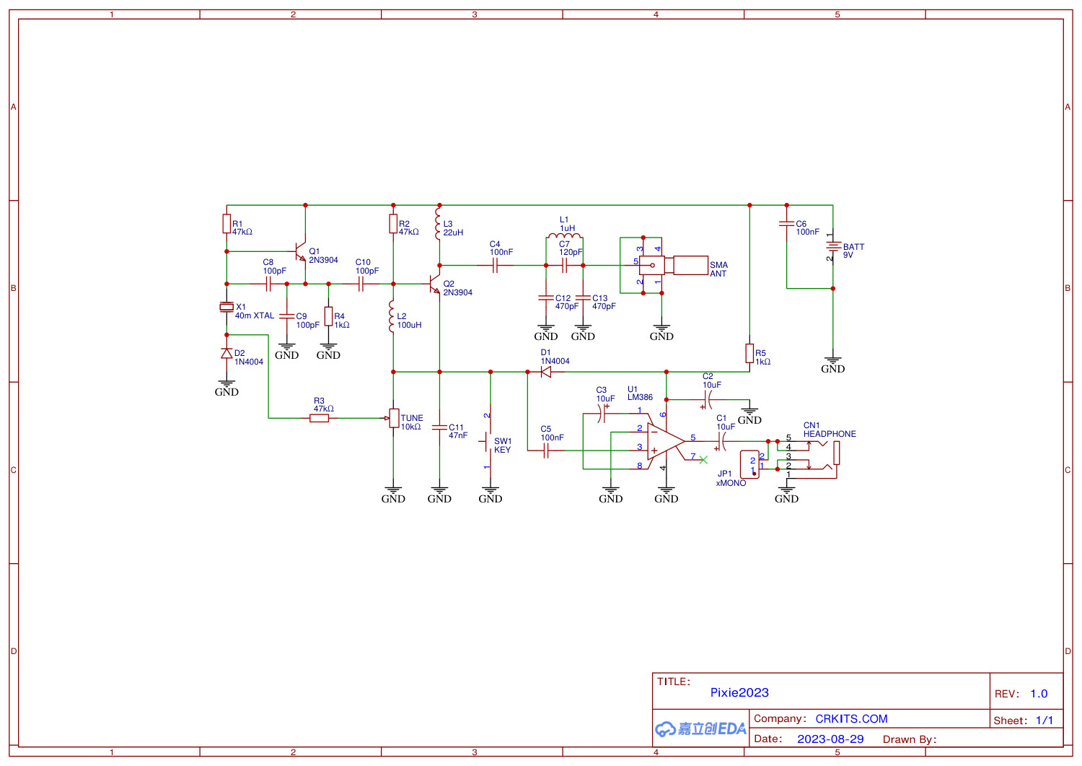
Task: Select the SMA ANT antenna connector symbol
Action: 653,266
